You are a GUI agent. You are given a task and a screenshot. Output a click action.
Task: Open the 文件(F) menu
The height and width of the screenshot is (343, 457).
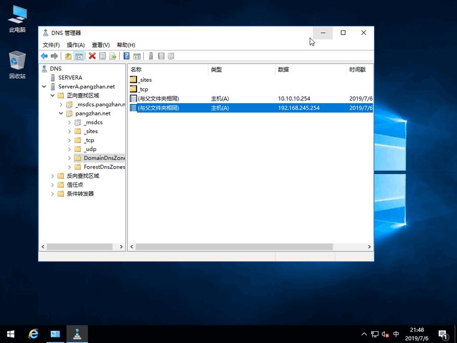coord(51,45)
